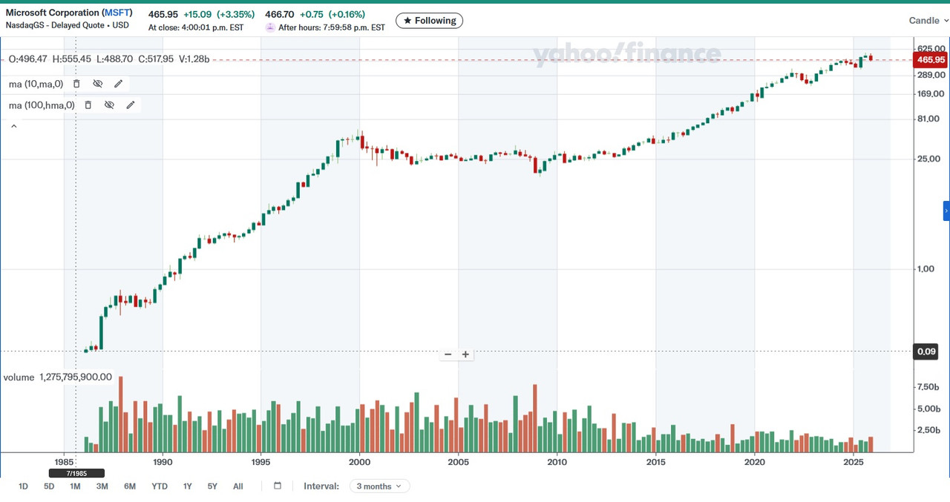Select the 1D range

(23, 486)
